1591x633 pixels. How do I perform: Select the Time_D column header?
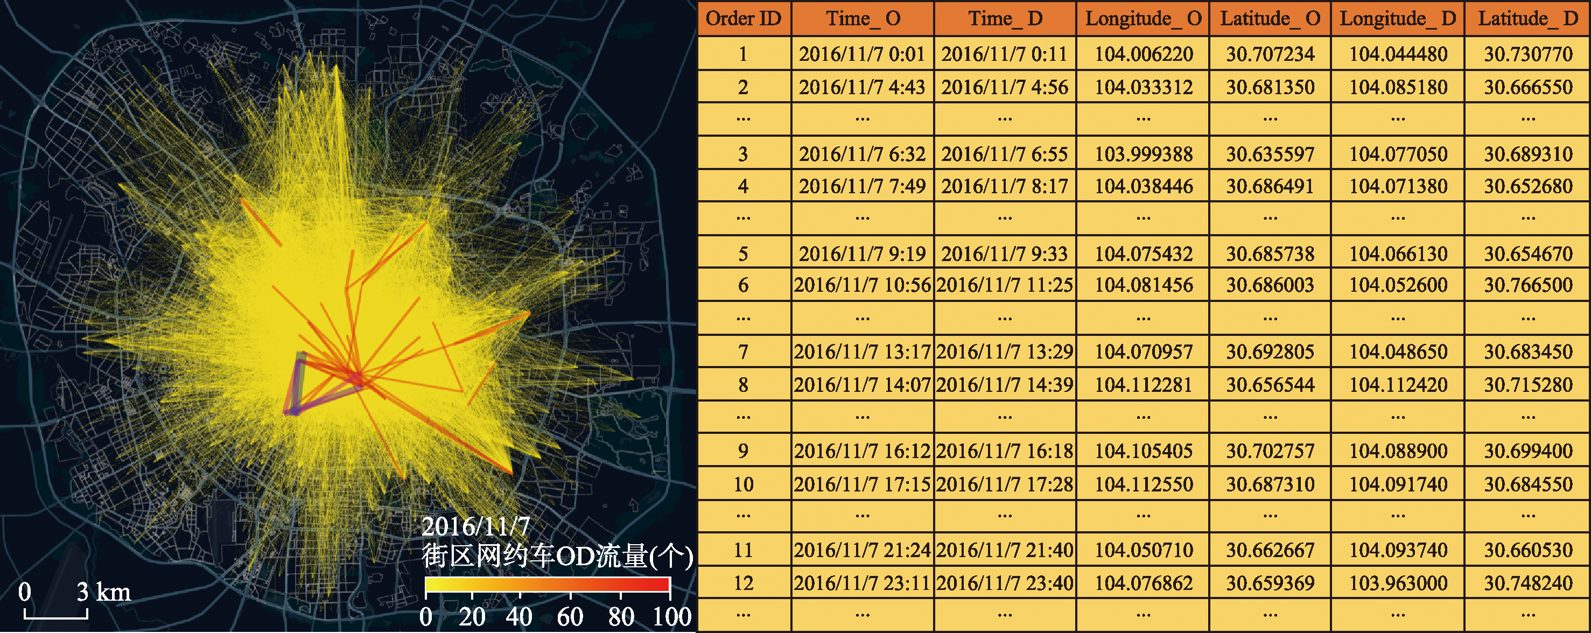[x=1005, y=18]
